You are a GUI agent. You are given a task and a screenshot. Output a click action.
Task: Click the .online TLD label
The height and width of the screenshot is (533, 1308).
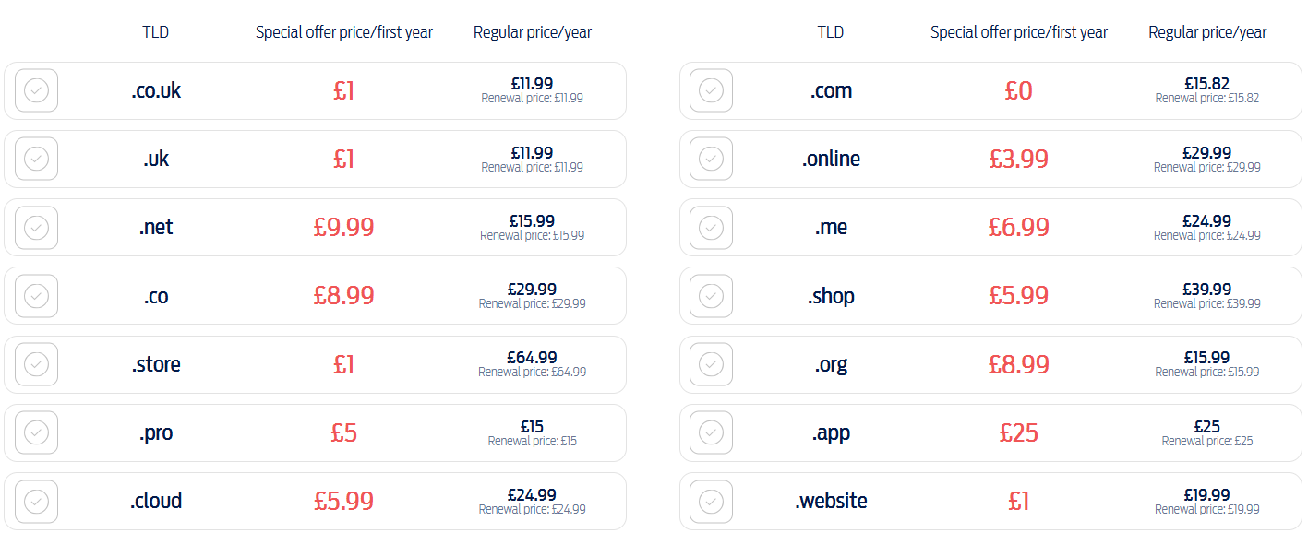tap(831, 159)
